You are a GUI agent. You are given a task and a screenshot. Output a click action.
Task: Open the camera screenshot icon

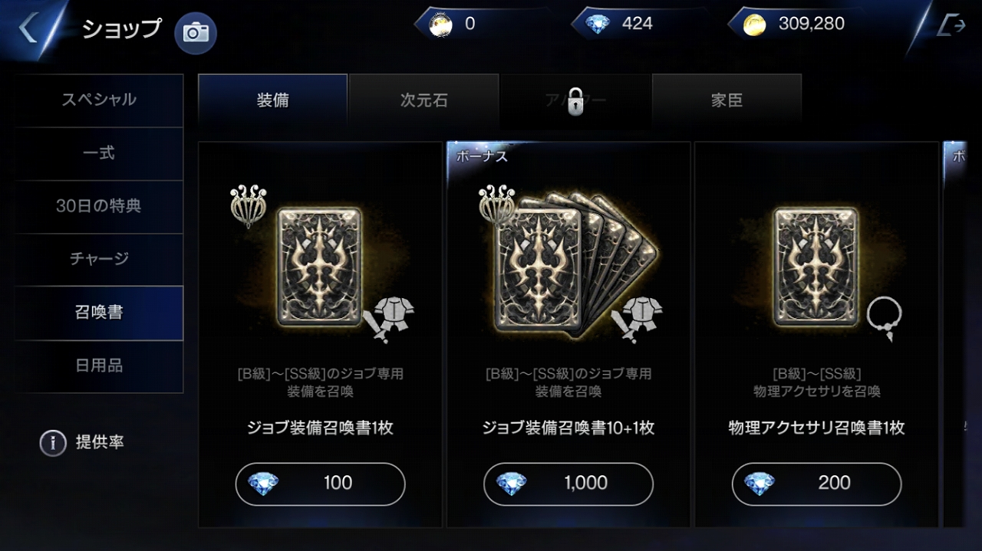pyautogui.click(x=196, y=32)
